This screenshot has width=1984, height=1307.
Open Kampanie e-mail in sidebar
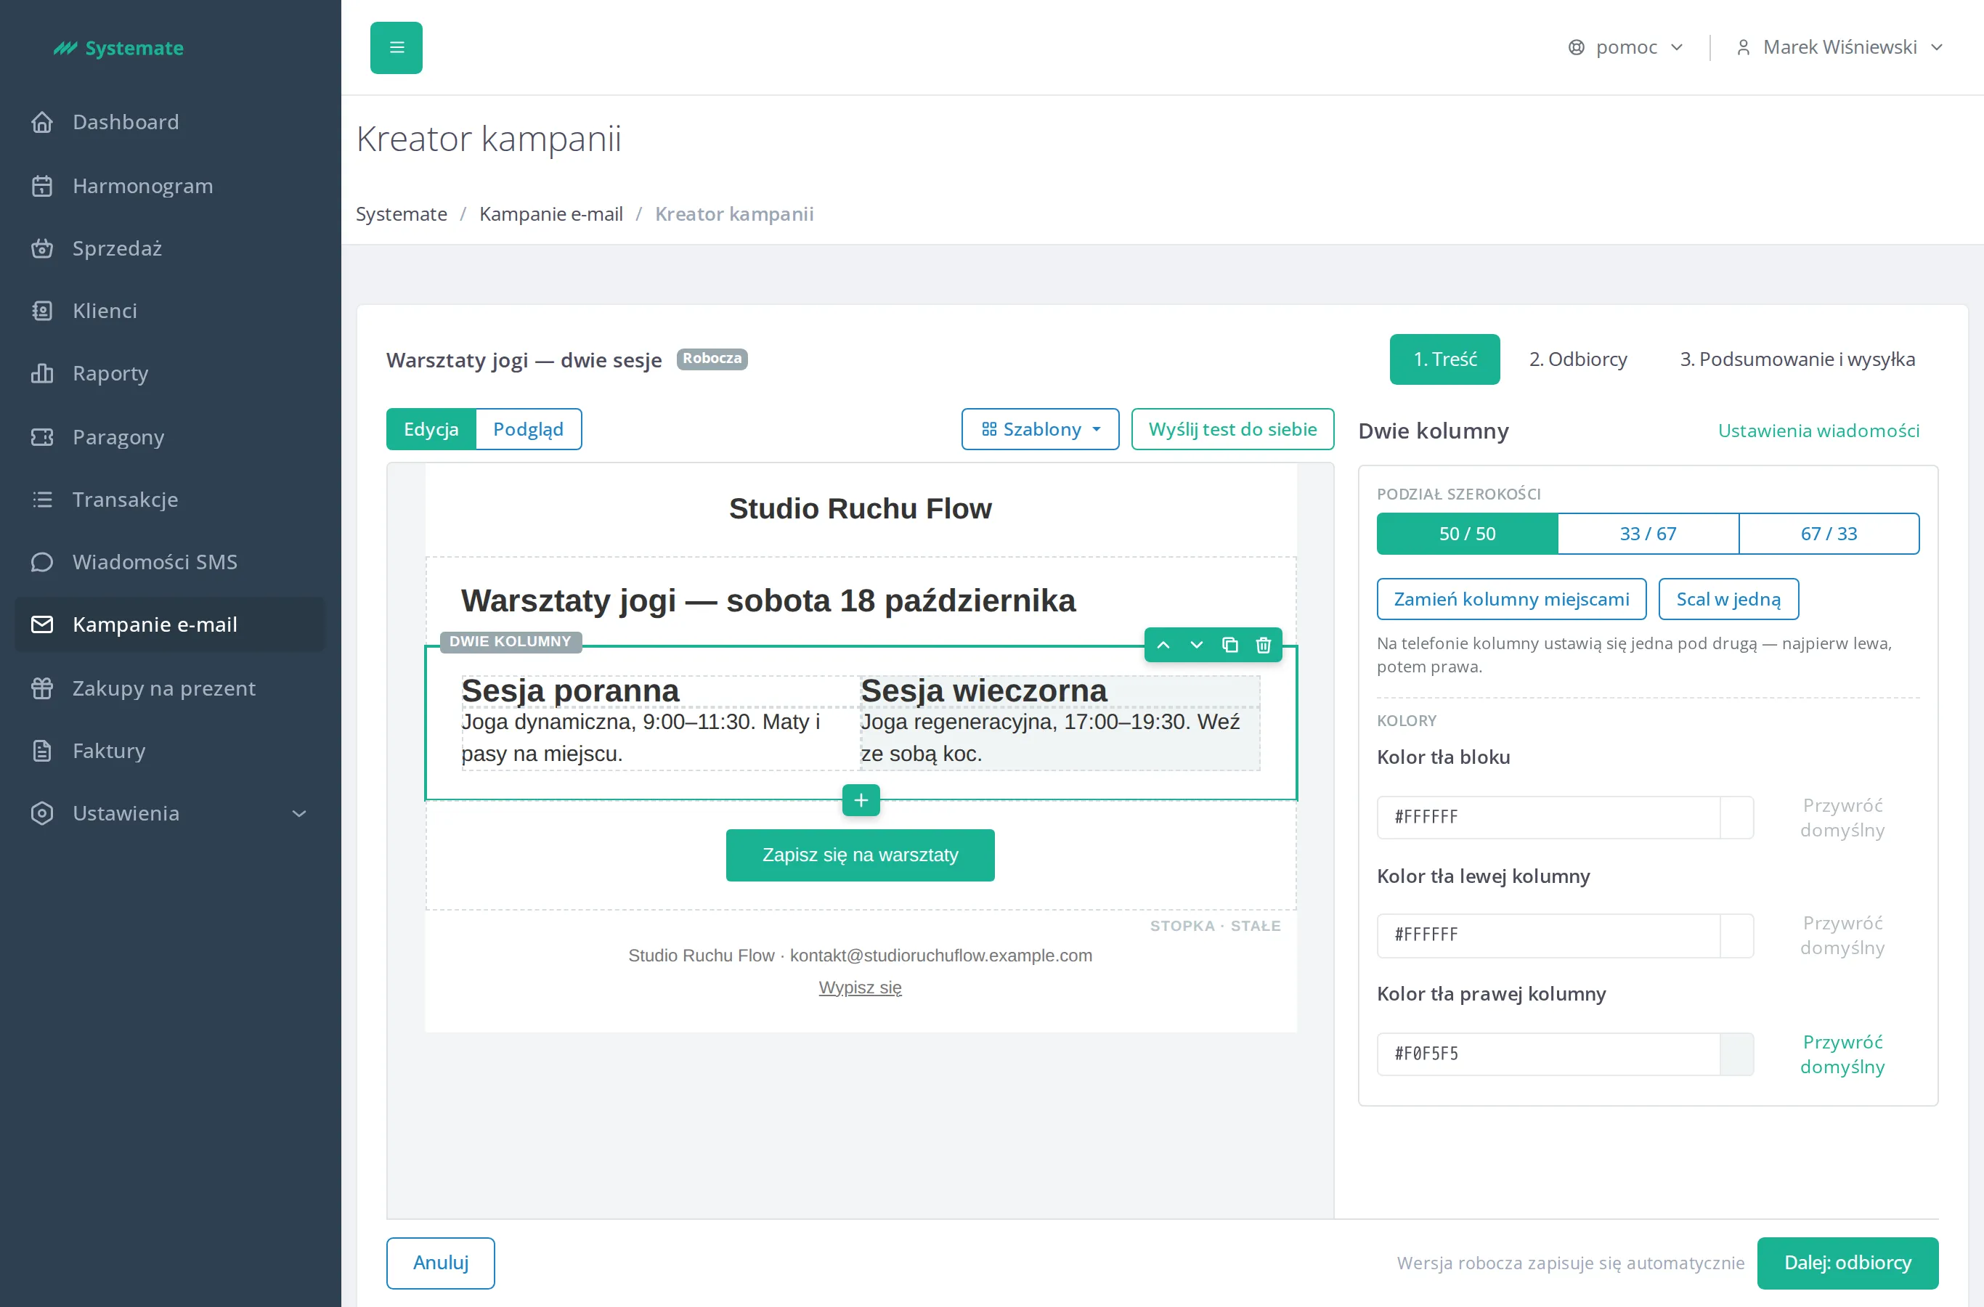click(x=169, y=624)
